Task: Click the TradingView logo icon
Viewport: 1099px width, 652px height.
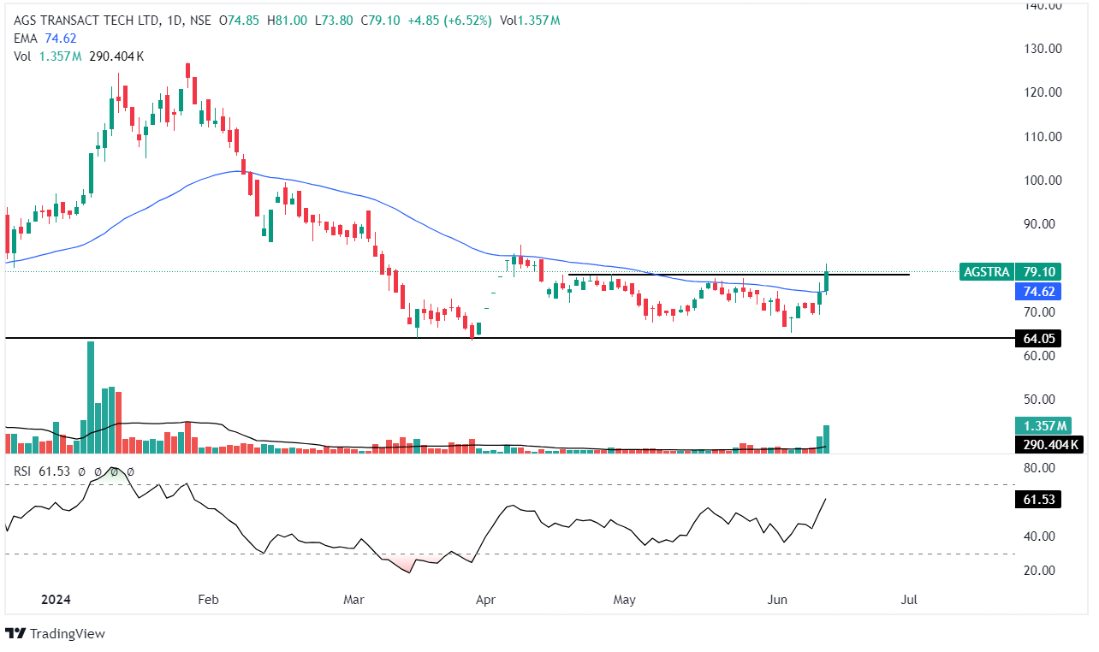Action: coord(15,633)
